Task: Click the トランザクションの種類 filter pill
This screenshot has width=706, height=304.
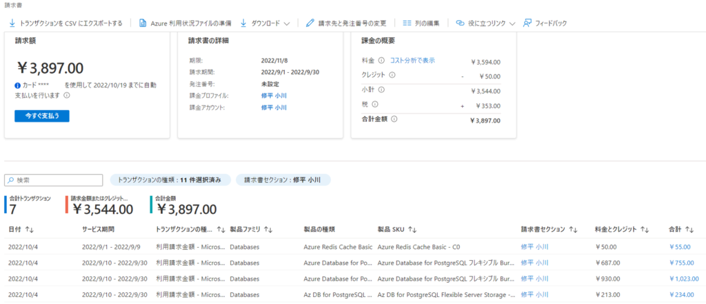Action: click(x=169, y=180)
